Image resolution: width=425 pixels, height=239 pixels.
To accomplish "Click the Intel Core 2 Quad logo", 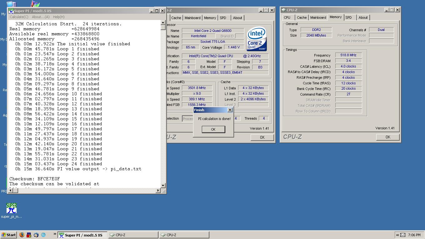I will (x=257, y=39).
